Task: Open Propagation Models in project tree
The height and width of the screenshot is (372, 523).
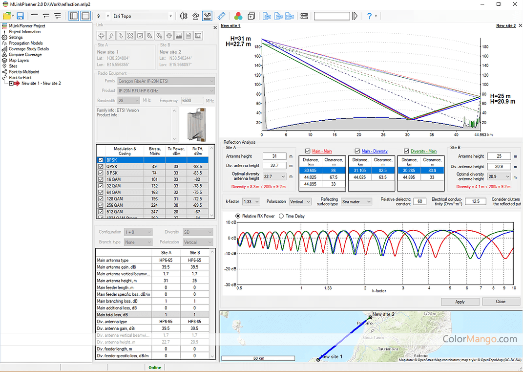Action: coord(25,43)
